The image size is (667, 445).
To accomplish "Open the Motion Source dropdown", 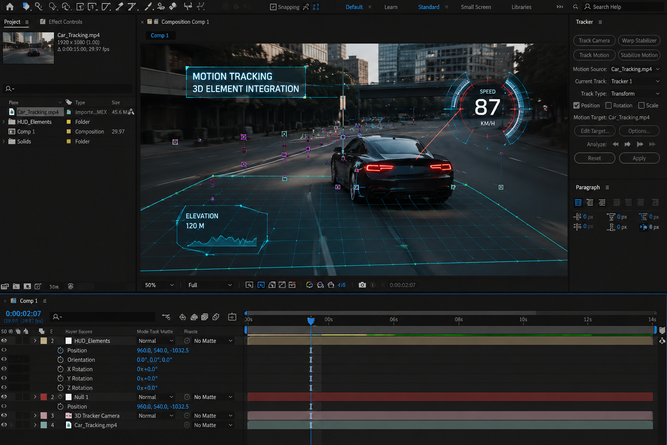I will pyautogui.click(x=635, y=69).
